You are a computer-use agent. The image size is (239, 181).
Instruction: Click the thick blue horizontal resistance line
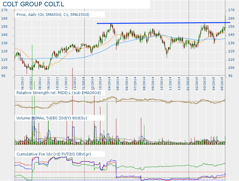coord(164,23)
